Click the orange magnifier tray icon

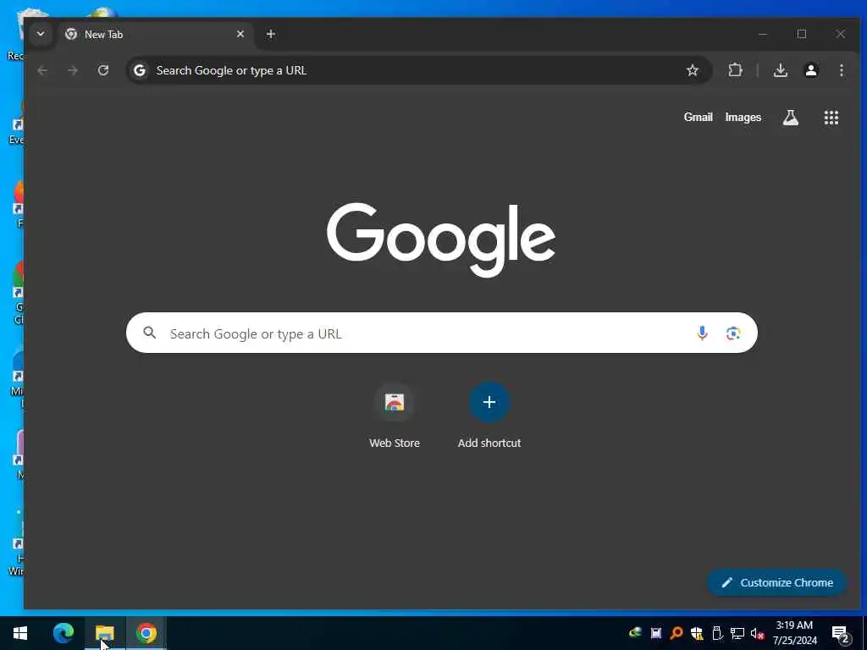point(676,633)
